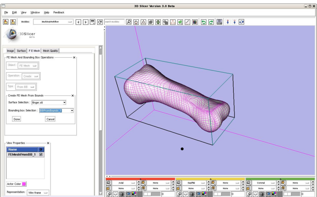Open the view layout chooser icon

pyautogui.click(x=220, y=22)
